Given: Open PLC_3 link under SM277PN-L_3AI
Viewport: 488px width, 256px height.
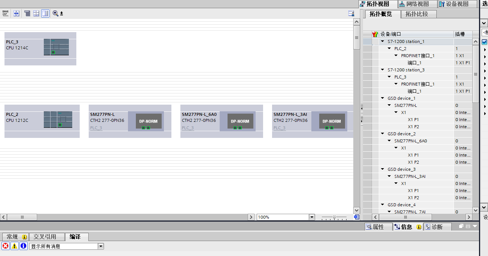Looking at the screenshot, I should coord(280,128).
